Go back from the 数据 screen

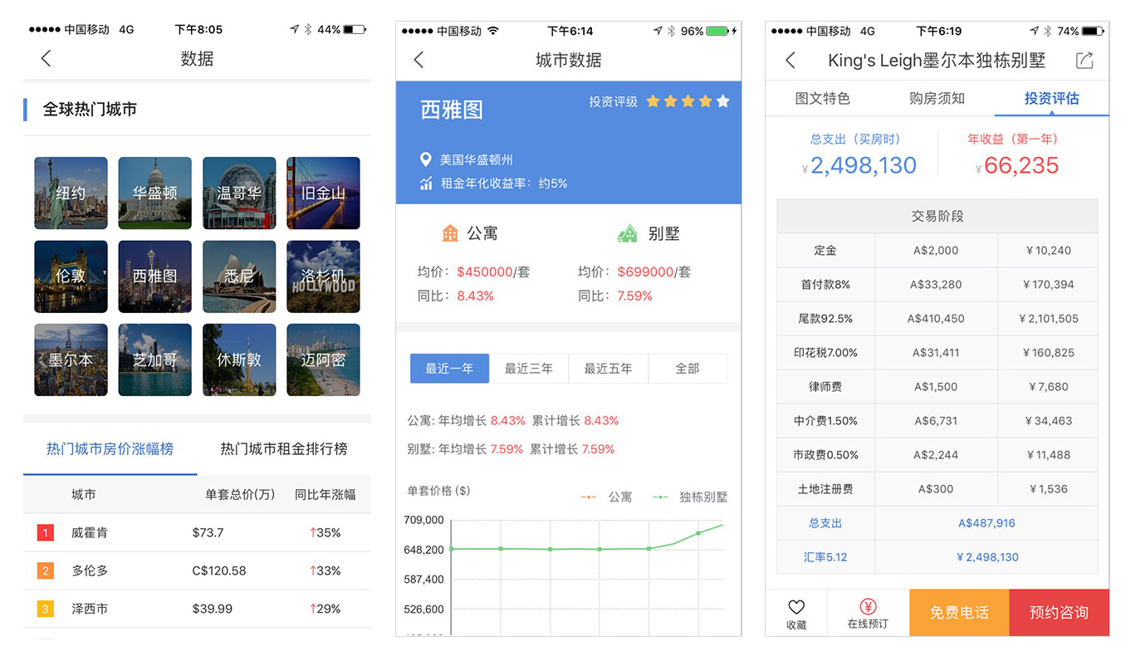coord(46,58)
